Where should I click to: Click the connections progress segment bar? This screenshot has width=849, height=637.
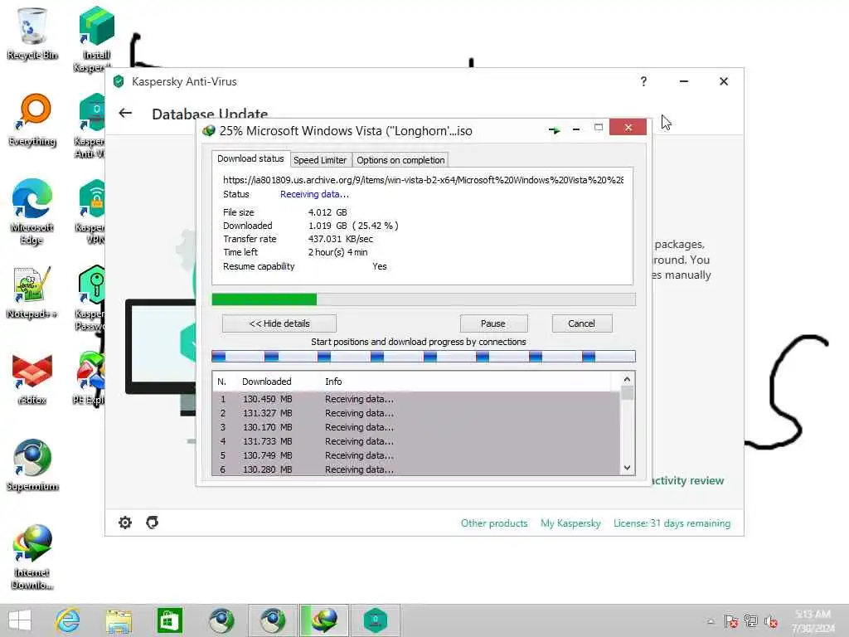pos(424,356)
